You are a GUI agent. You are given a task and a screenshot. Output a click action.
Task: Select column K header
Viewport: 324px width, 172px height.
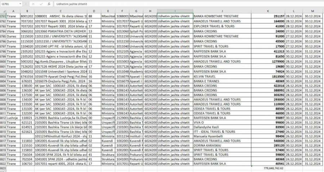[267, 11]
